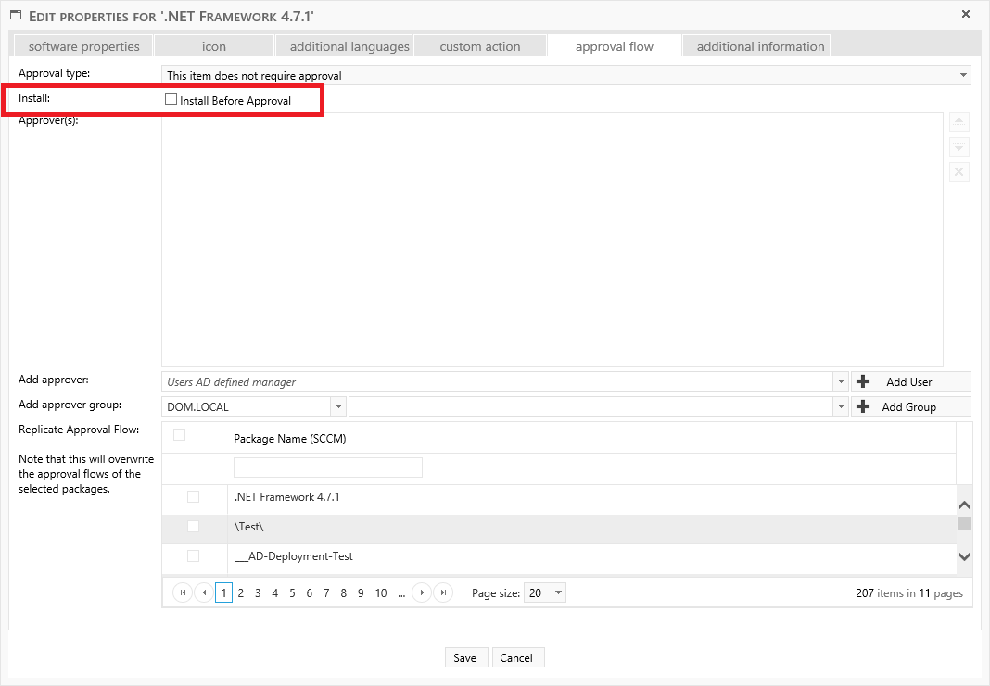Expand the DOM.LOCAL domain dropdown

tap(338, 406)
